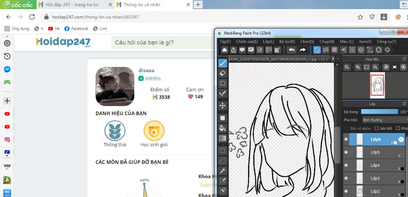Open the Lớp(L) menu
408x197 pixels.
268,41
